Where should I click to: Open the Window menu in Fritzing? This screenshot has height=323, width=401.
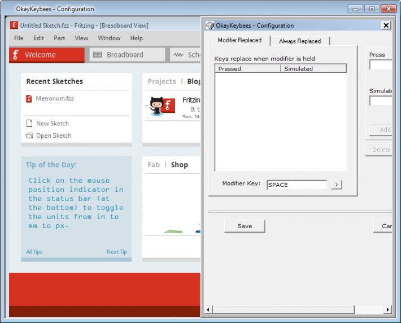[109, 38]
